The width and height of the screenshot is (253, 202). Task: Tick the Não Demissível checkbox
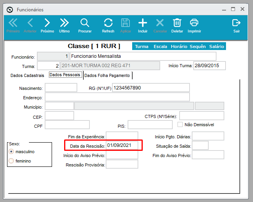tap(180, 125)
